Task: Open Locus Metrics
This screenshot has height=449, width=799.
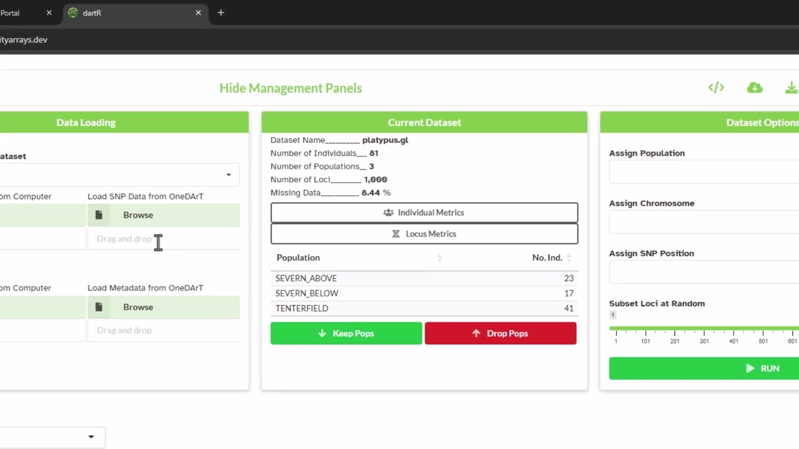Action: click(424, 234)
